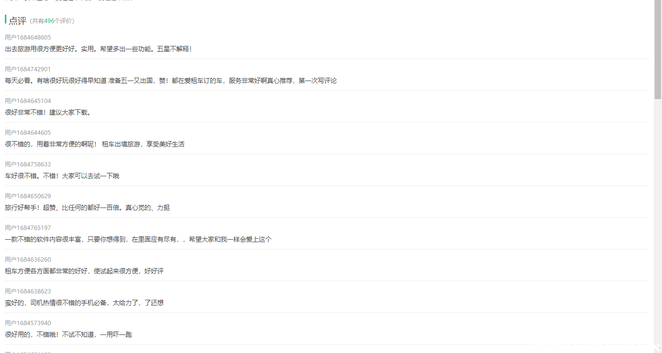The height and width of the screenshot is (353, 662).
Task: Click the review beginning with 旅行好帮手
Action: coord(87,208)
